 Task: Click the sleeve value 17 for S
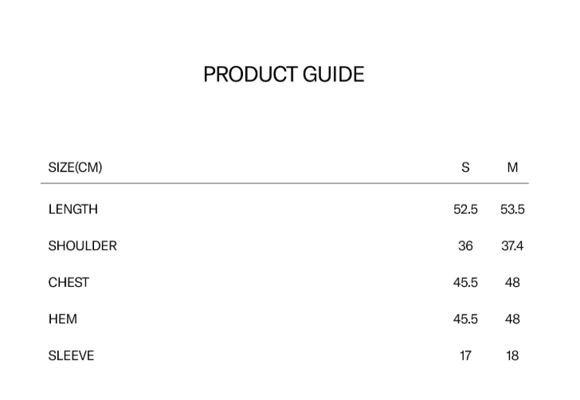click(x=465, y=355)
